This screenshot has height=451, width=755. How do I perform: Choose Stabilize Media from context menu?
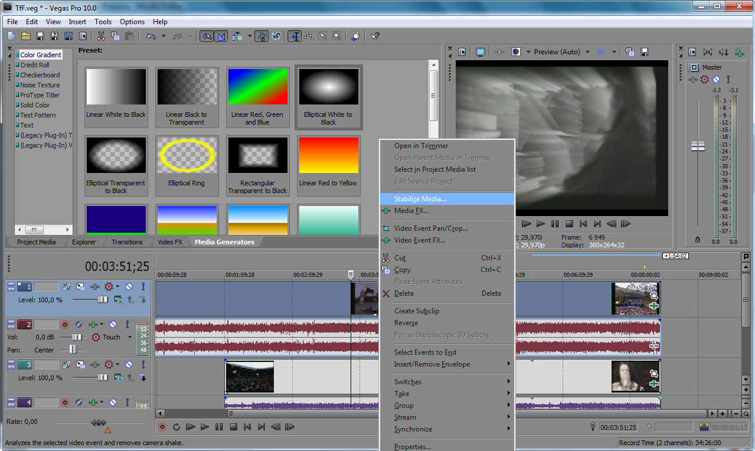pos(420,199)
